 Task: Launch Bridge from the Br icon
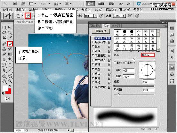[15, 4]
